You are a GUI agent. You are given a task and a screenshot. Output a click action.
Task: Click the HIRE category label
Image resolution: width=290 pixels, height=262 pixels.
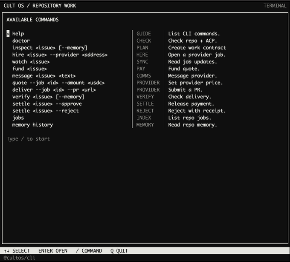[x=142, y=55]
